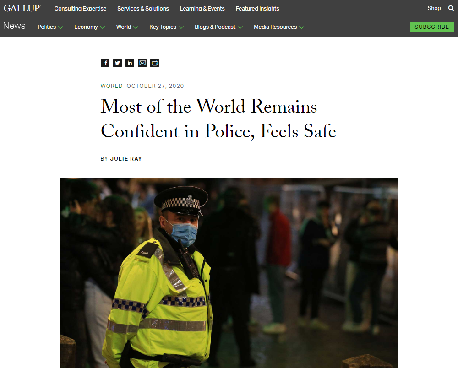458x379 pixels.
Task: Open the police officer article photo
Action: pyautogui.click(x=229, y=273)
